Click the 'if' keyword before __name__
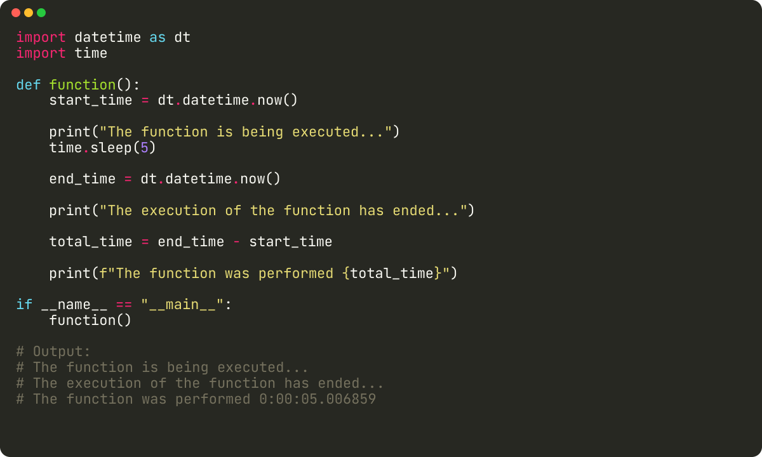Screen dimensions: 762x457 click(x=24, y=305)
